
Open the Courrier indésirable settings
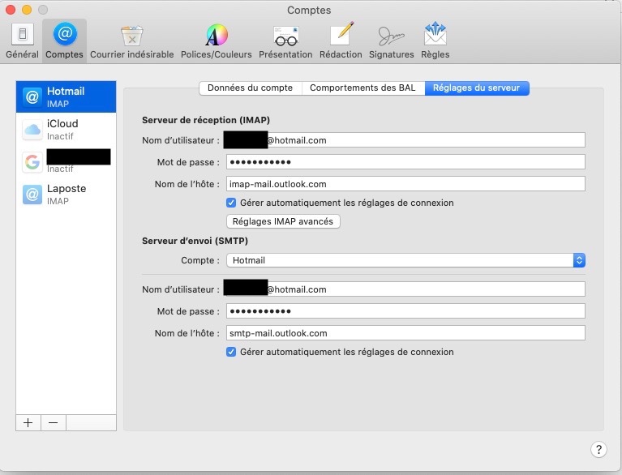tap(131, 41)
